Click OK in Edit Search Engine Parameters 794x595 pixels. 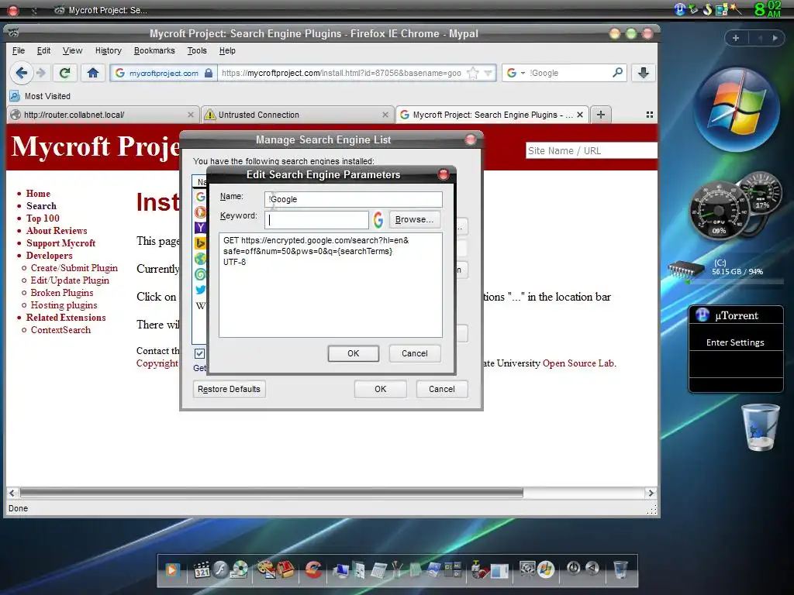(x=354, y=353)
